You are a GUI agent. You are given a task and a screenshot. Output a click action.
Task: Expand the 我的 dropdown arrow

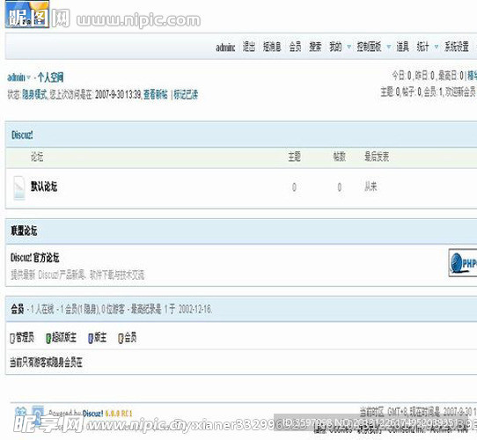tap(349, 47)
